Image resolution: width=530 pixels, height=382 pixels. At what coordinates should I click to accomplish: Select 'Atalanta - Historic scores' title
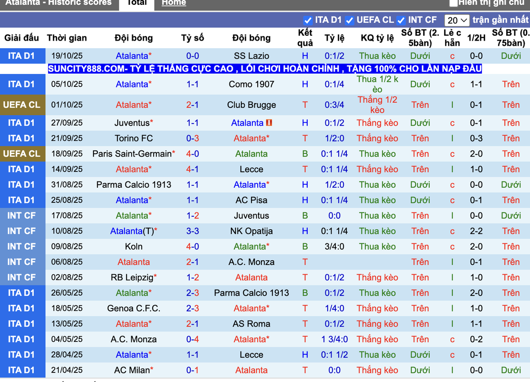coord(59,3)
